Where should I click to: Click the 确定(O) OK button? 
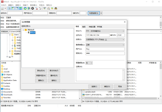pyautogui.click(x=107, y=86)
